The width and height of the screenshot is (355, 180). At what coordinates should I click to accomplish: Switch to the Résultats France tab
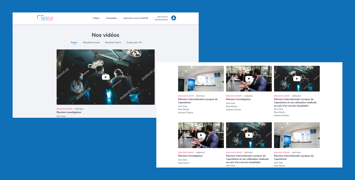pos(113,43)
